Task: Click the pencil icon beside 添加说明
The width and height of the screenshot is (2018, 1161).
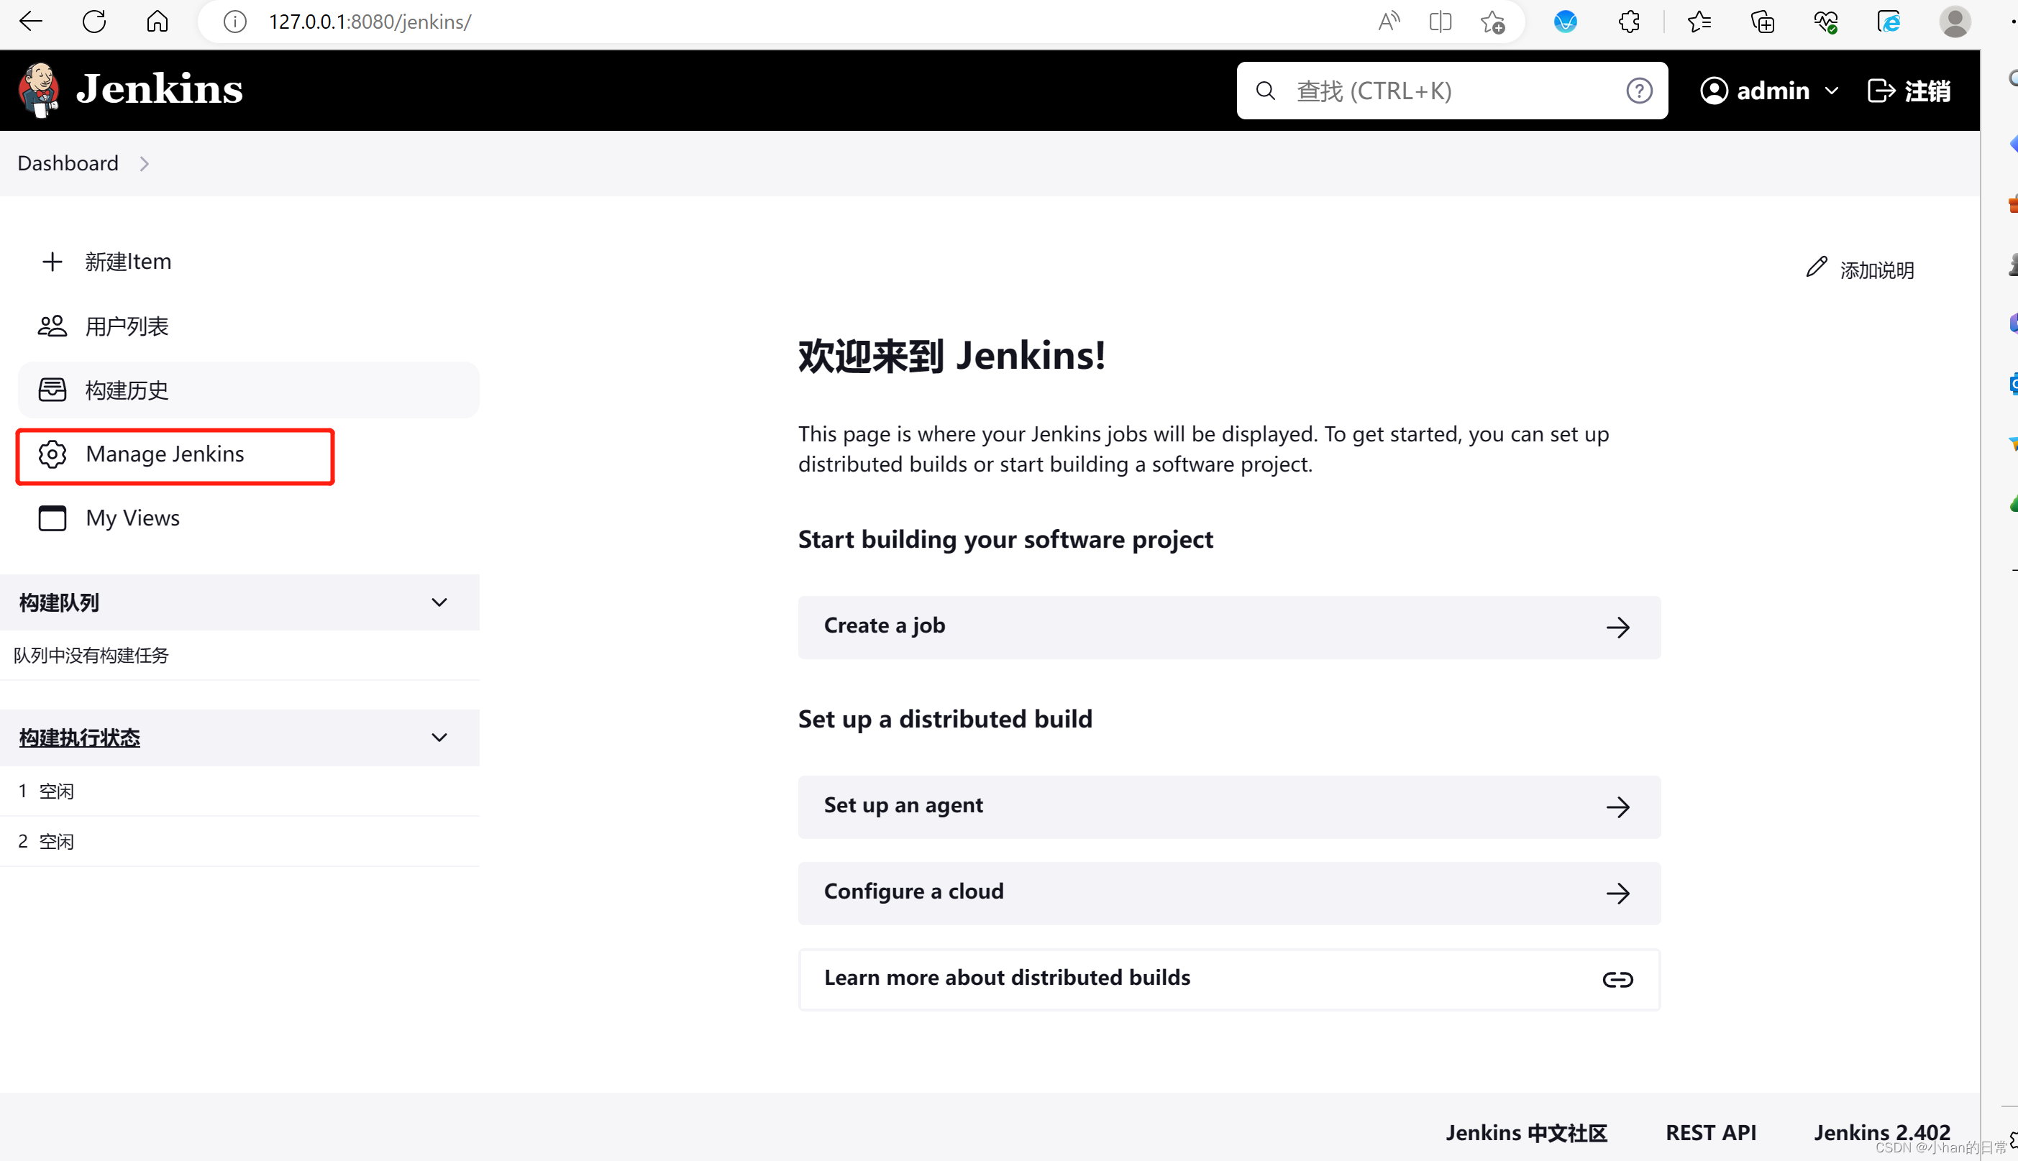Action: (1816, 267)
